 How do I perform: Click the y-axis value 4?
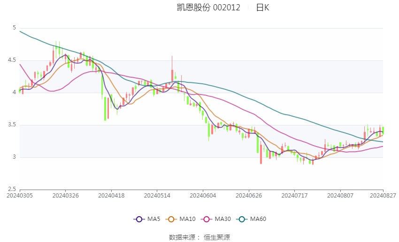[x=14, y=92]
